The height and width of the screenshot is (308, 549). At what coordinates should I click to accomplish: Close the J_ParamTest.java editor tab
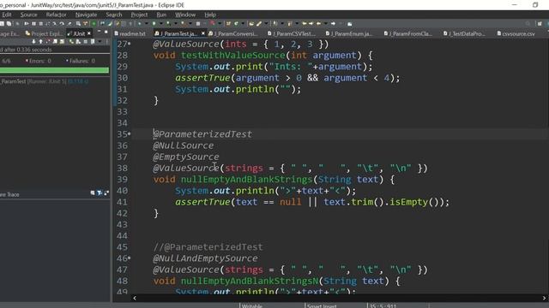click(202, 33)
